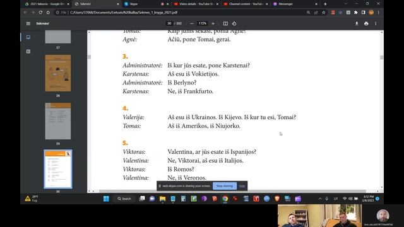Open Brave browser on the taskbar
The image size is (404, 227).
click(277, 199)
